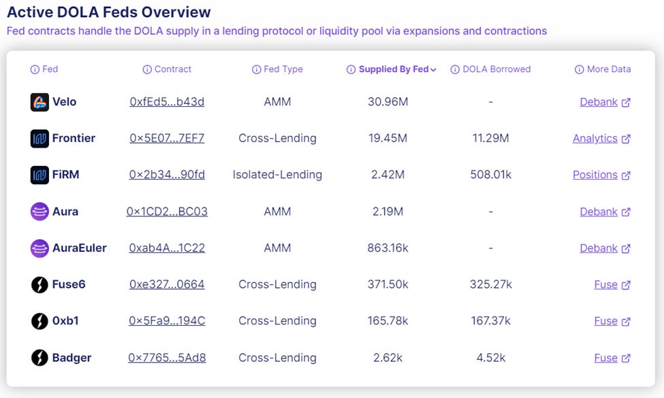664x398 pixels.
Task: Sort table by DOLA Borrowed header
Action: tap(496, 69)
